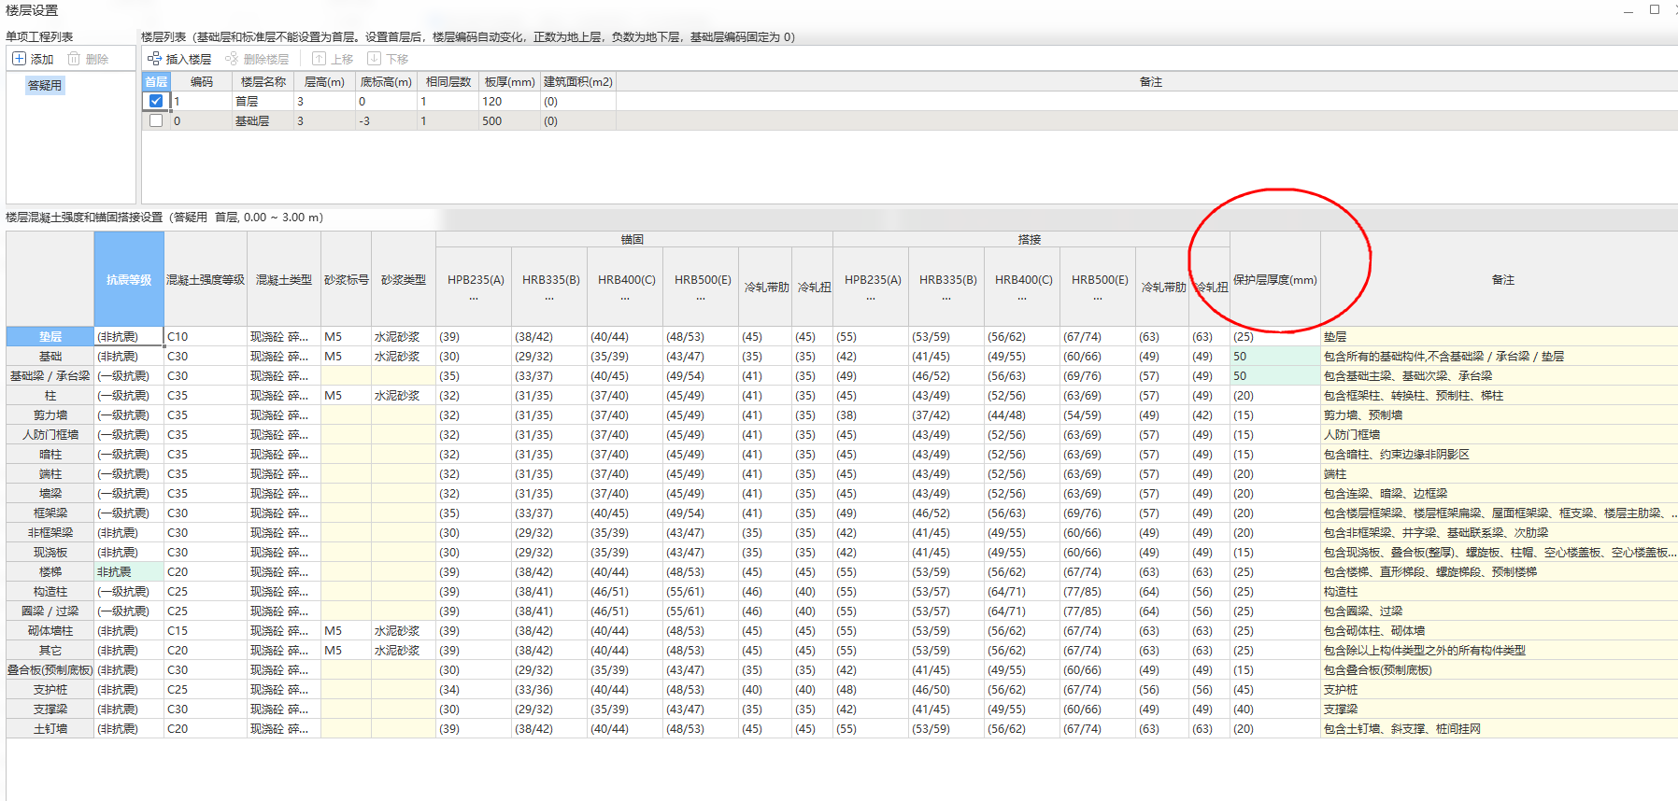The image size is (1678, 801).
Task: Open the ... under 锚固 HRB500(E) header
Action: point(701,298)
